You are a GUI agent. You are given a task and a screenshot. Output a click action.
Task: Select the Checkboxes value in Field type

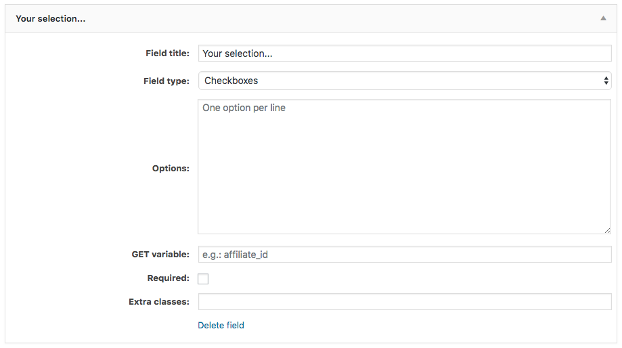231,81
